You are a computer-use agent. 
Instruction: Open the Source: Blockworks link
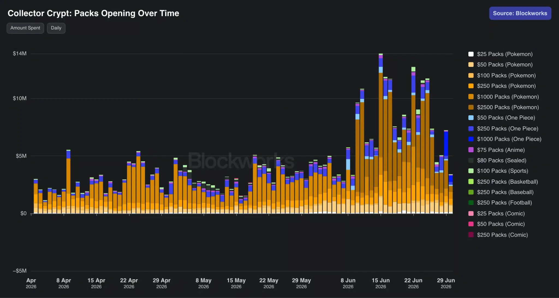click(520, 13)
